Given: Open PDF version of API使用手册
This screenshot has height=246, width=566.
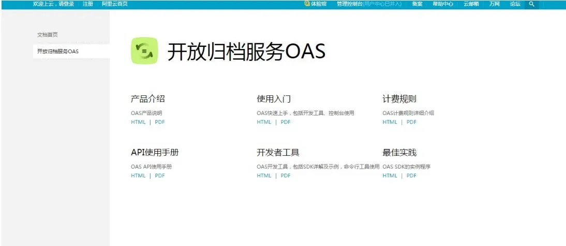Looking at the screenshot, I should coord(160,175).
